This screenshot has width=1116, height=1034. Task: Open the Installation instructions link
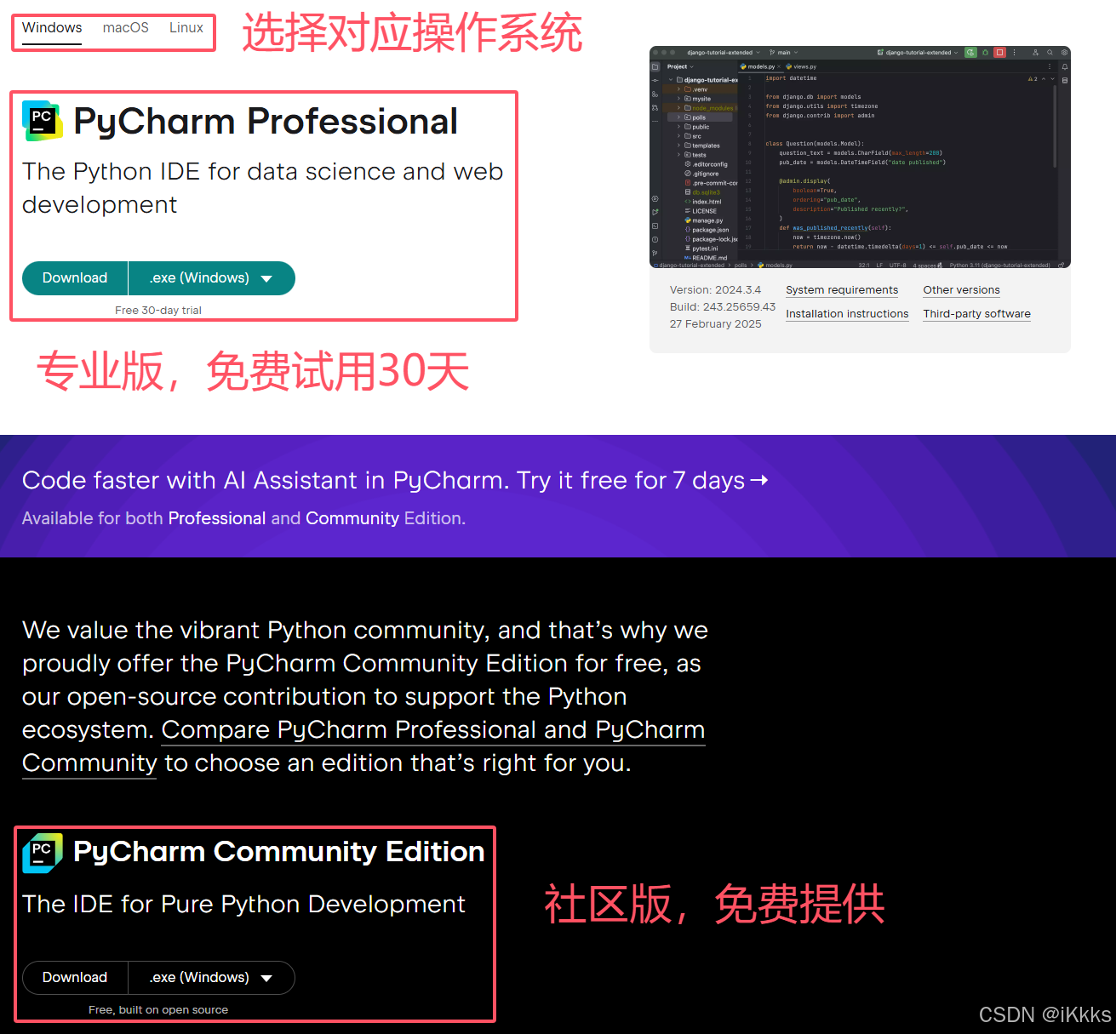tap(847, 314)
